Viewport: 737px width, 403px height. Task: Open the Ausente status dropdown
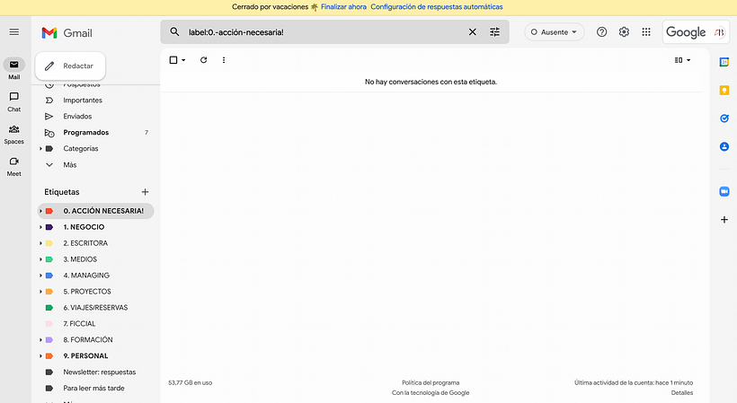[555, 32]
